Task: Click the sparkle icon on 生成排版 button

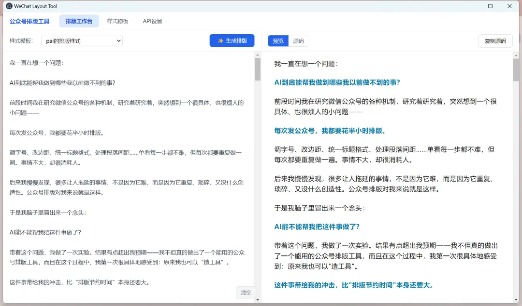Action: pyautogui.click(x=220, y=41)
